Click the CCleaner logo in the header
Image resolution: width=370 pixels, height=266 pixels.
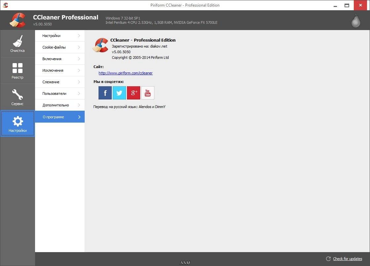click(x=18, y=20)
